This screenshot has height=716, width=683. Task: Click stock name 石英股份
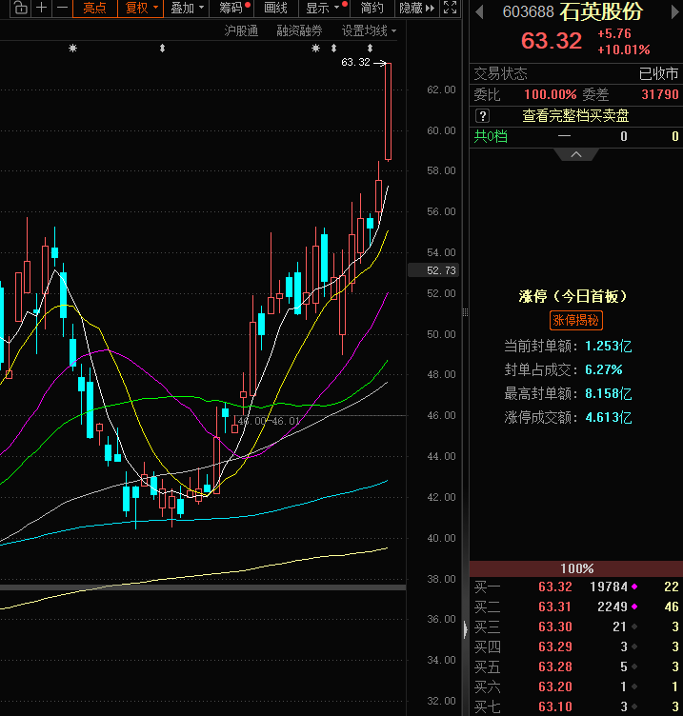[x=601, y=11]
